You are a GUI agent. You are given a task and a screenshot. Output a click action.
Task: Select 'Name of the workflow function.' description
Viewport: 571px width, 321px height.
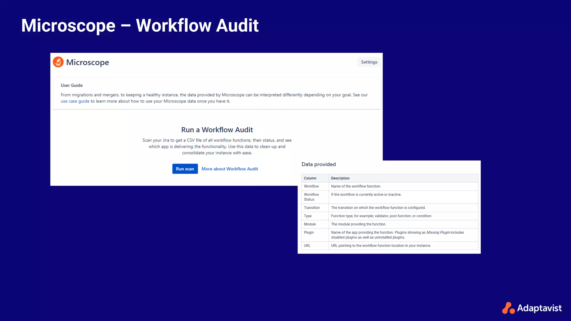point(356,186)
